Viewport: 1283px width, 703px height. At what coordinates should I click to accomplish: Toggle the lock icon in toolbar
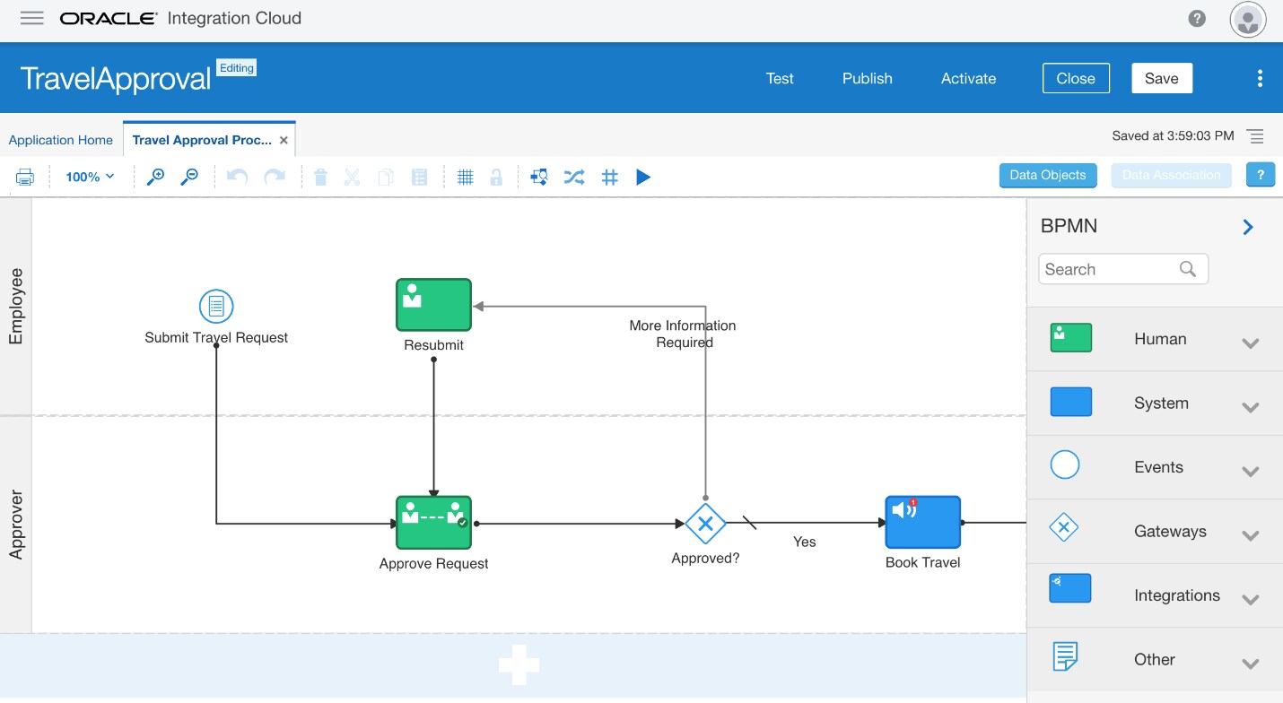[496, 177]
